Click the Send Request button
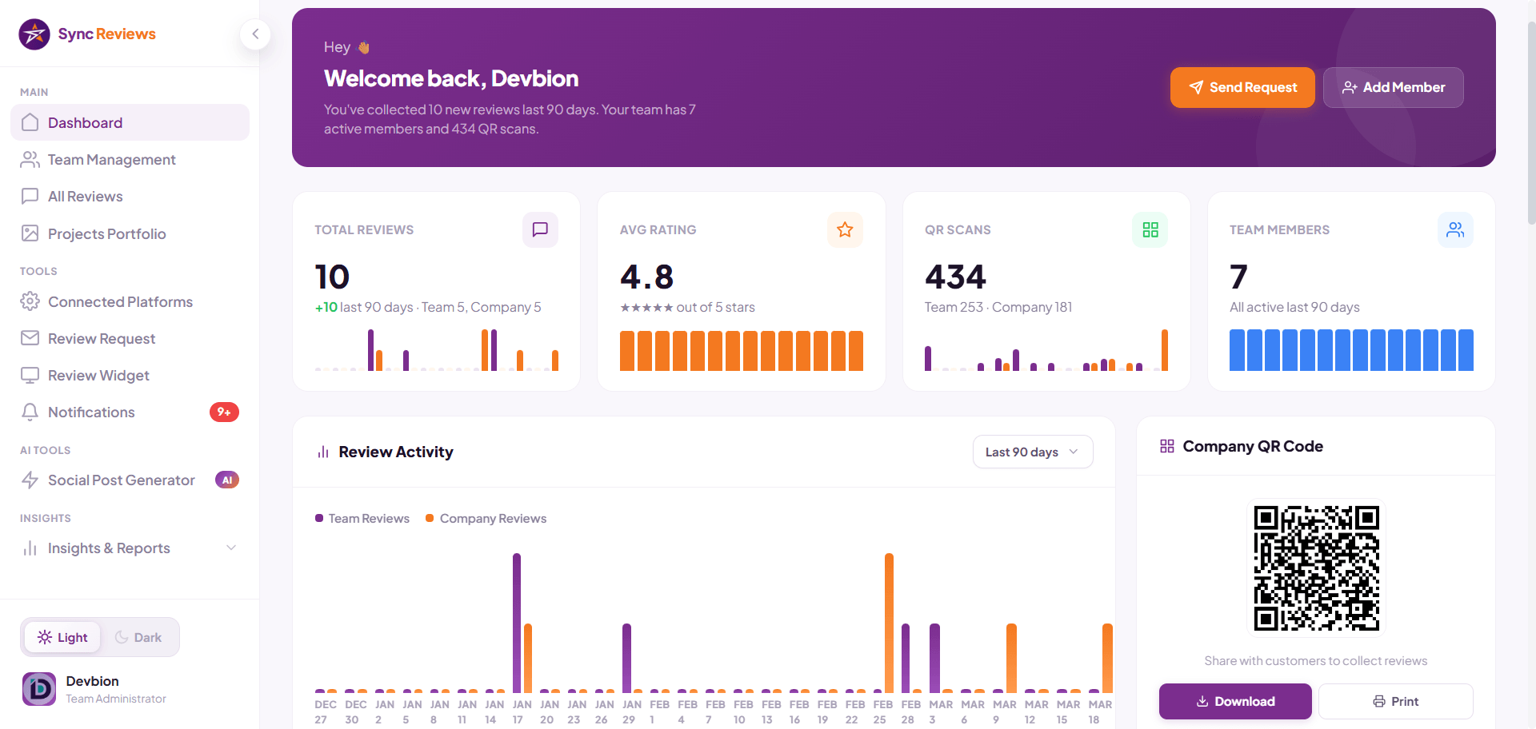The width and height of the screenshot is (1536, 729). pyautogui.click(x=1242, y=87)
